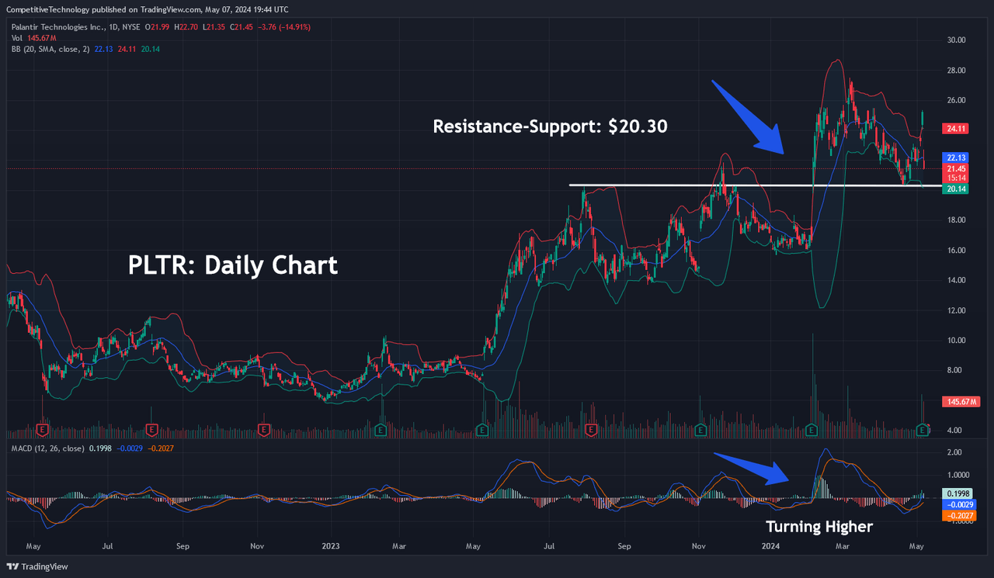Click the 16.00 price axis label

955,250
